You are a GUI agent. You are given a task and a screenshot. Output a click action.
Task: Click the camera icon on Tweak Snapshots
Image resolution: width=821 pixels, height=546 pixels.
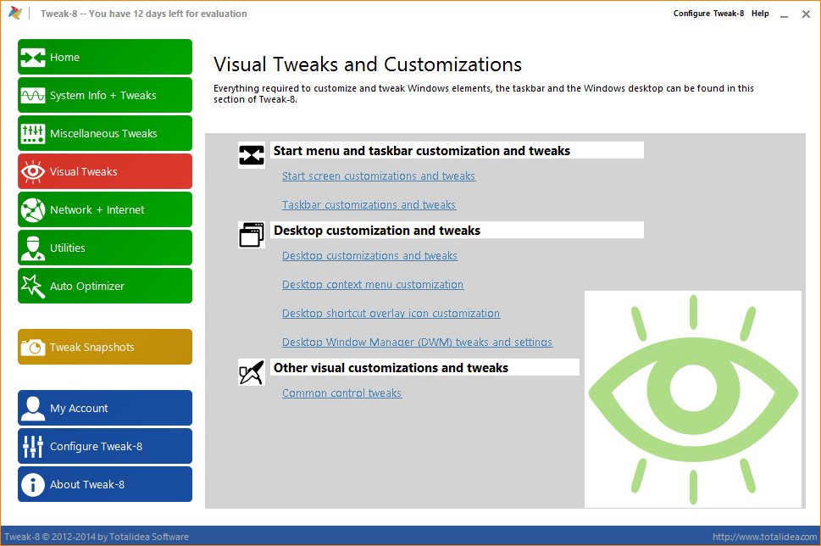pos(32,348)
